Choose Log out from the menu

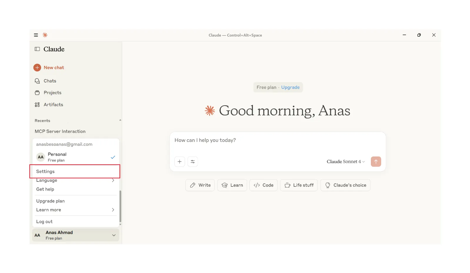coord(44,222)
